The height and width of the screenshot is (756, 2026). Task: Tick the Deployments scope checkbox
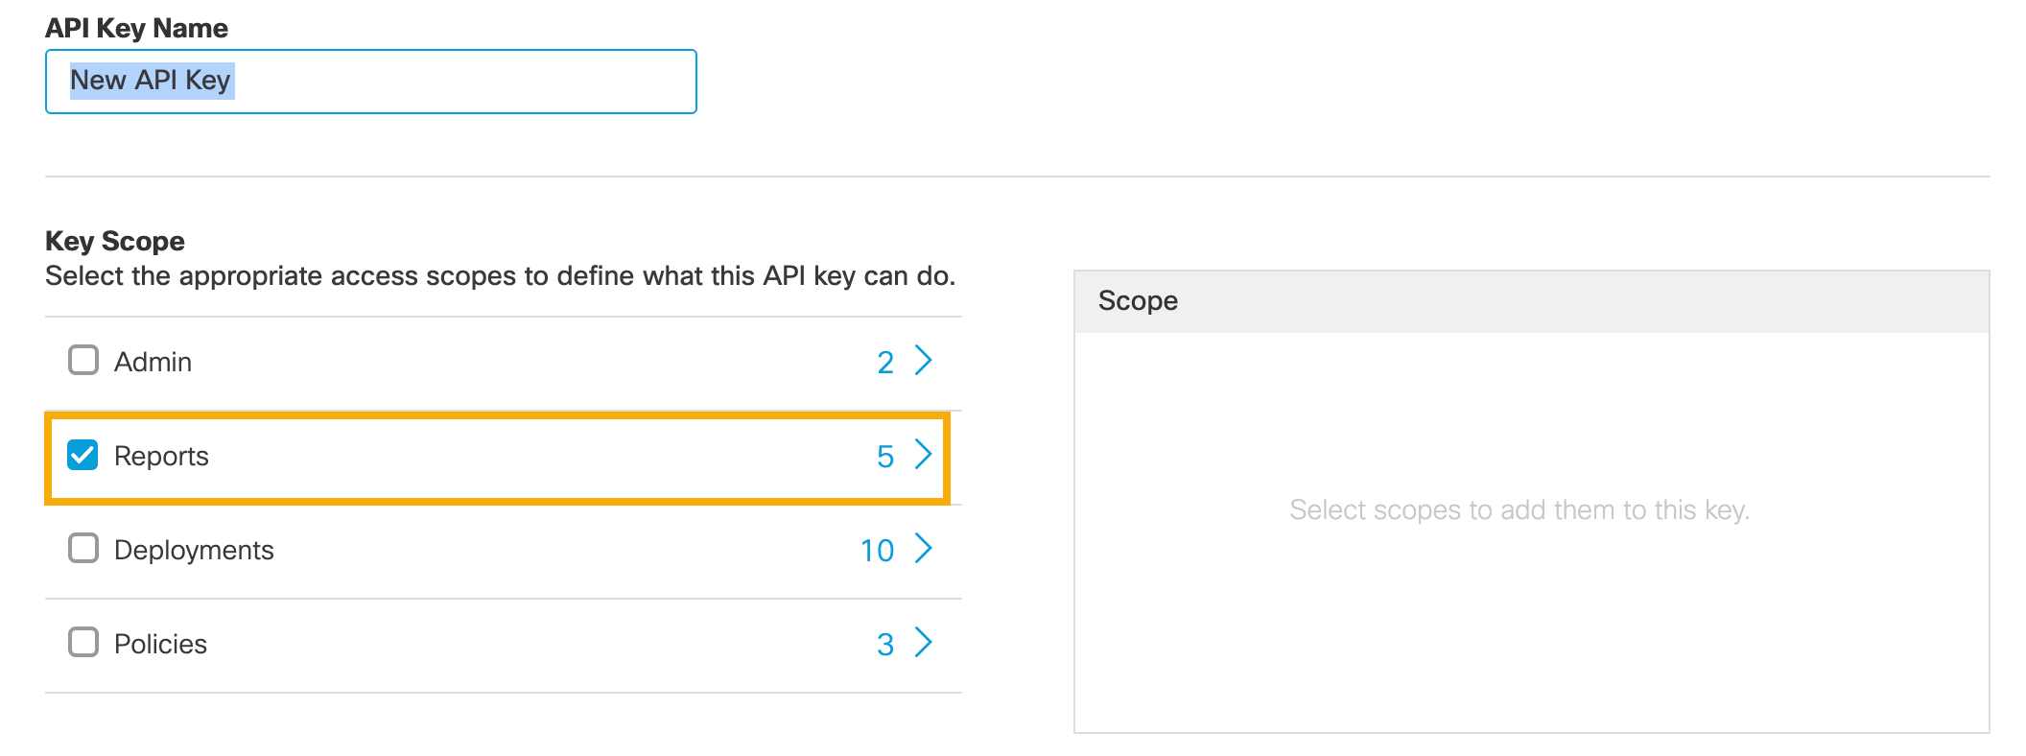[x=83, y=549]
